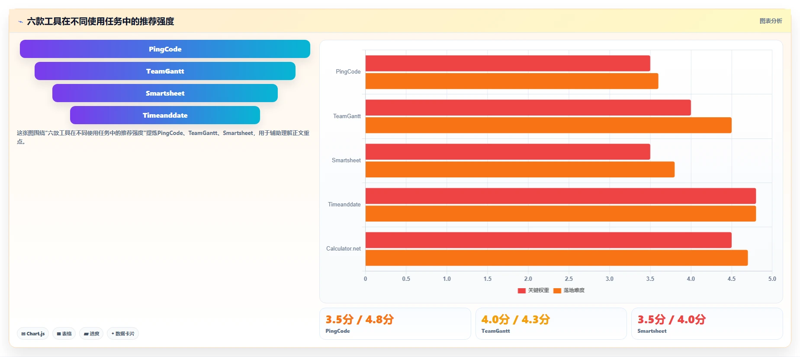Click the red Smartsheet bar in chart

pos(508,151)
